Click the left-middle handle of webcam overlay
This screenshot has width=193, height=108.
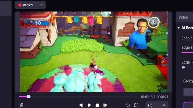coord(109,33)
